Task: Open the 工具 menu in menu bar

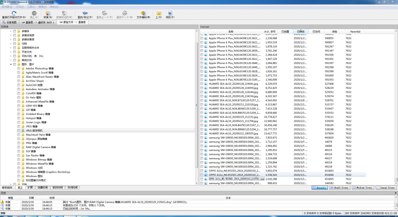Action: pos(30,7)
